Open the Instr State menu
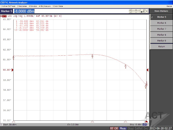173x130 pixels. (x=58, y=6)
